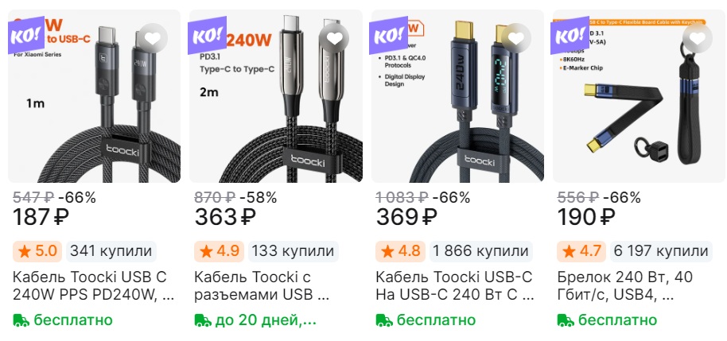The height and width of the screenshot is (341, 727).
Task: Click the 4.8 star rating badge
Action: [400, 251]
